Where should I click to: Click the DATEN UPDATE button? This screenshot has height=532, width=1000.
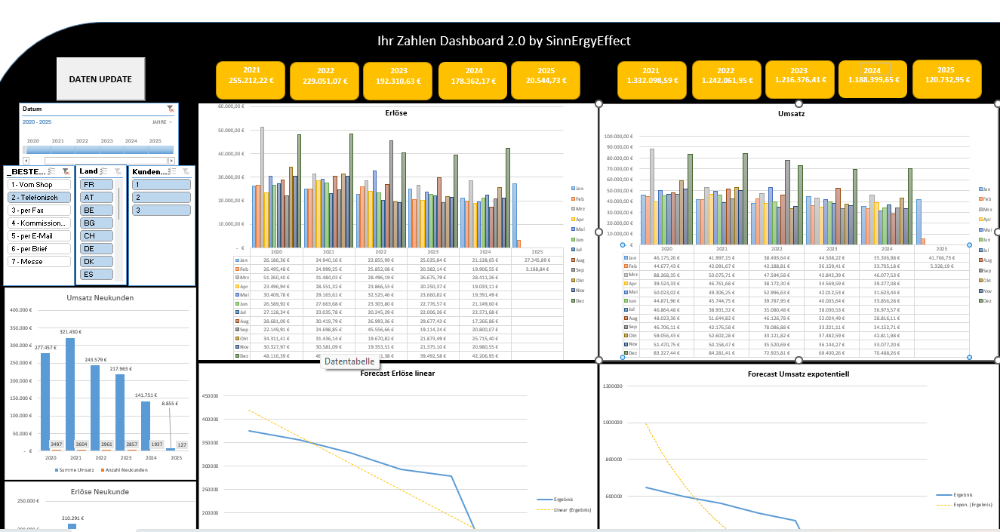point(100,79)
